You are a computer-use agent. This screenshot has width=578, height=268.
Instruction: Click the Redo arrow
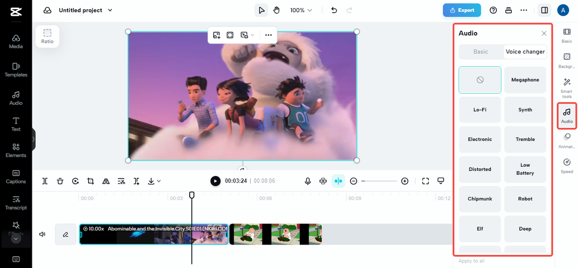coord(349,10)
